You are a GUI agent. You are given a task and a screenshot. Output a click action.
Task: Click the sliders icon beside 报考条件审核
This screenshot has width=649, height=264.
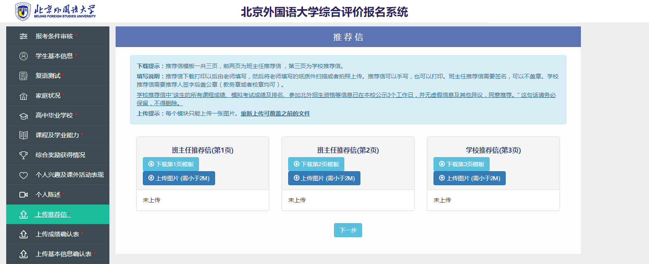[24, 36]
